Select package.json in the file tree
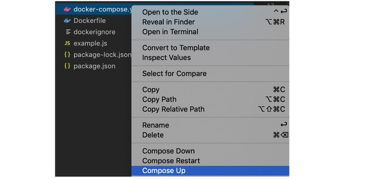The image size is (366, 179). point(93,66)
